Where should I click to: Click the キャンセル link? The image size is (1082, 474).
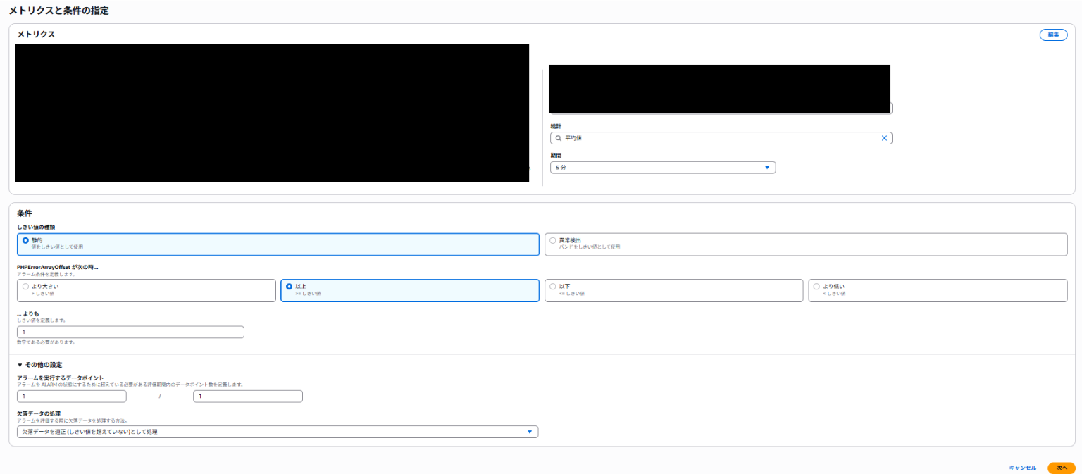point(1022,468)
